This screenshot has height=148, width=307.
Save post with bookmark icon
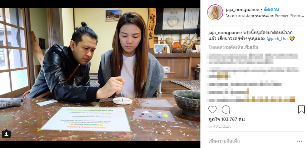click(x=302, y=109)
